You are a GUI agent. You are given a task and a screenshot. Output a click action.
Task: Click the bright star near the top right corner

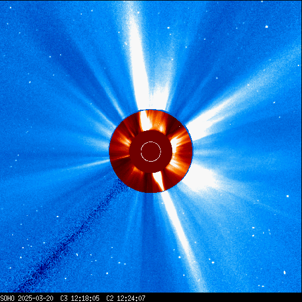[267, 27]
